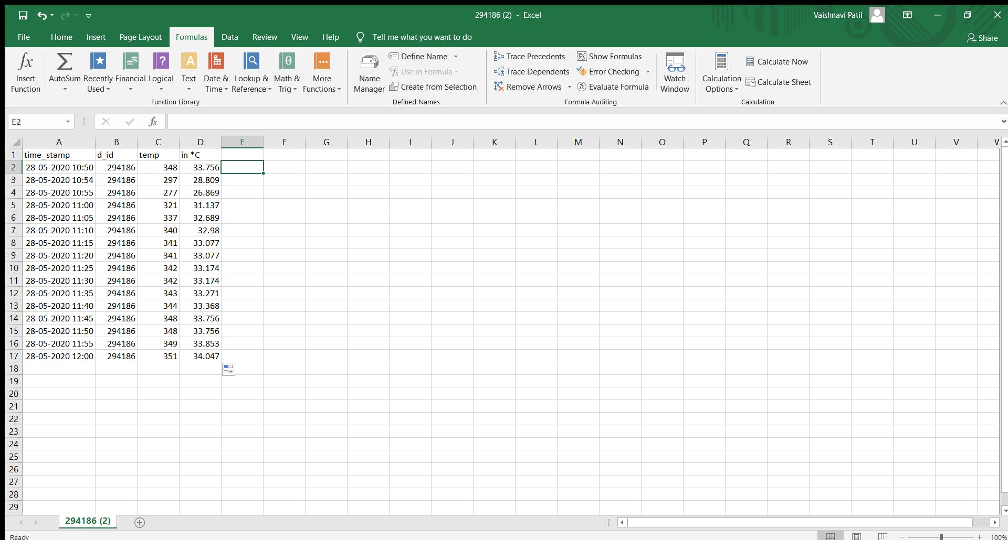
Task: Open Ribbon Display Options
Action: point(907,15)
